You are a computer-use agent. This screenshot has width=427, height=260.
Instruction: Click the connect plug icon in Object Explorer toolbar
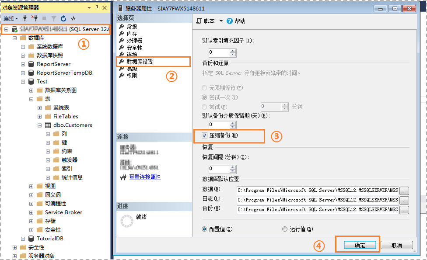[25, 18]
